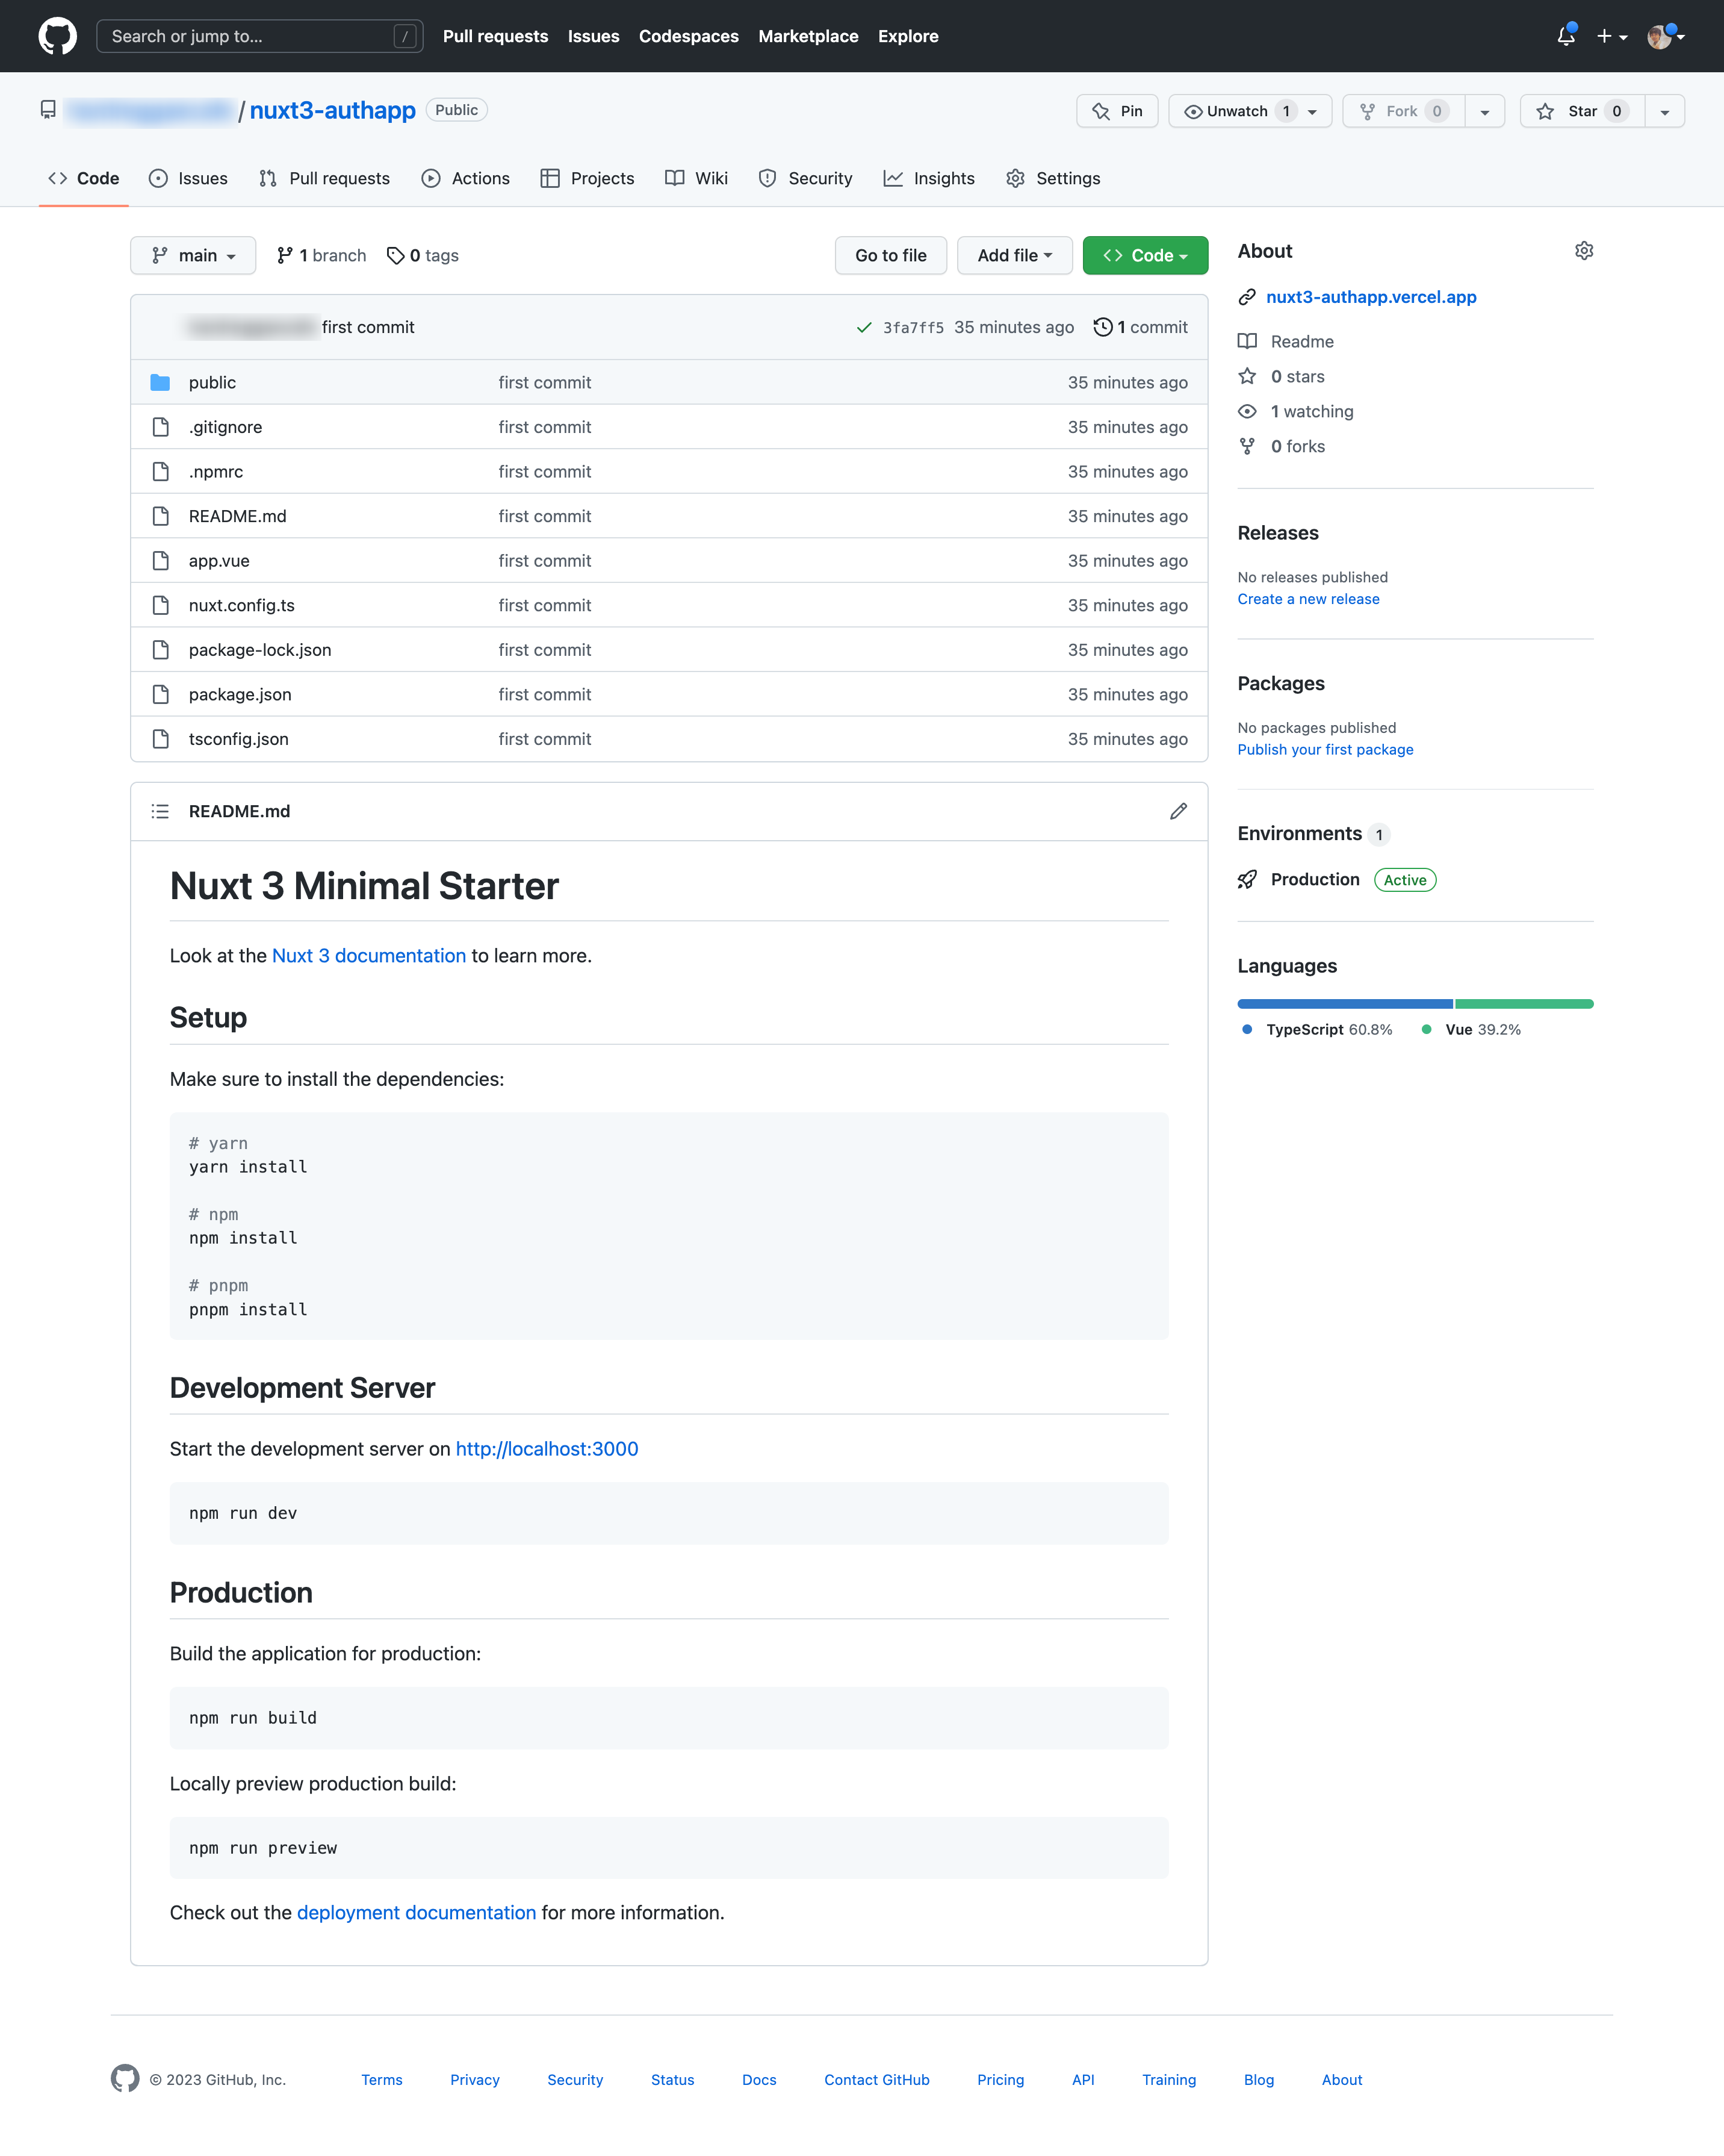Screen dimensions: 1724x2156
Task: Click the GitHub home logo
Action: 57,36
